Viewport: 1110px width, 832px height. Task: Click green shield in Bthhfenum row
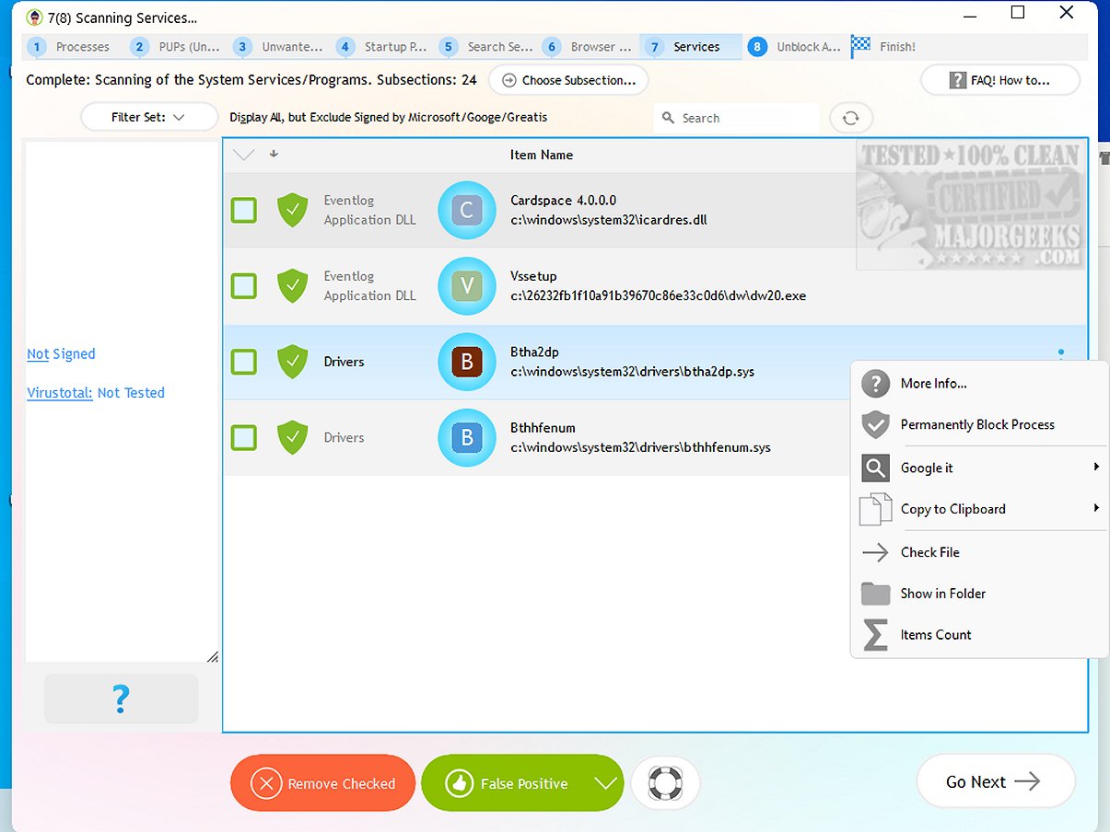pos(293,438)
